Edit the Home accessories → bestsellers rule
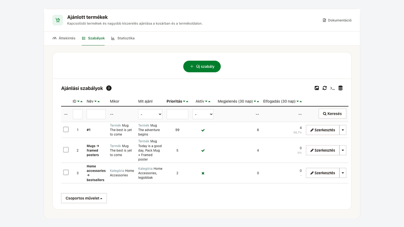This screenshot has width=404, height=227. 322,173
